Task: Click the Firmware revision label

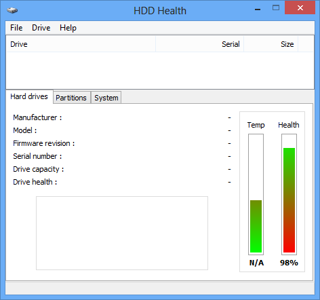Action: (44, 143)
